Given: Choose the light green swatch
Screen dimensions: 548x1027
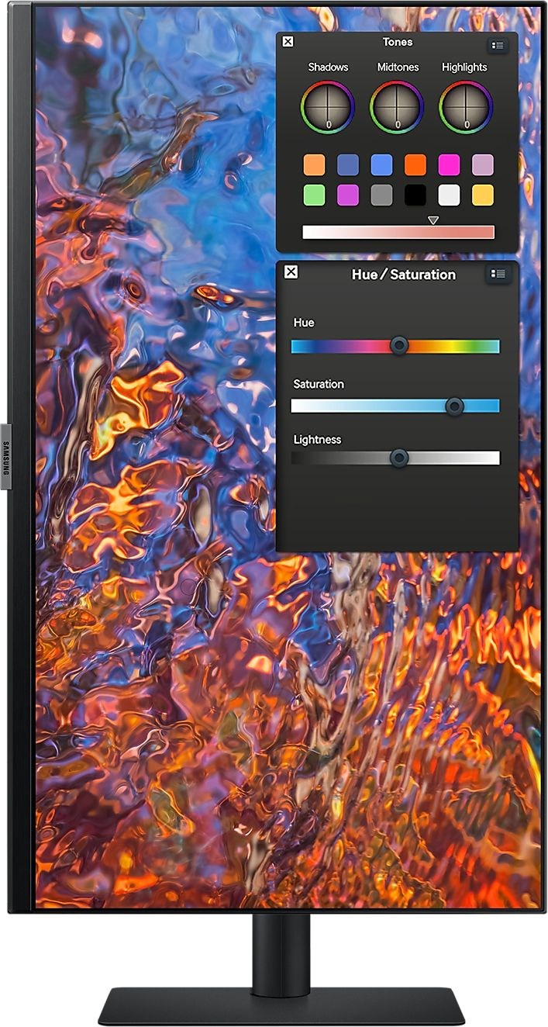Looking at the screenshot, I should (314, 195).
